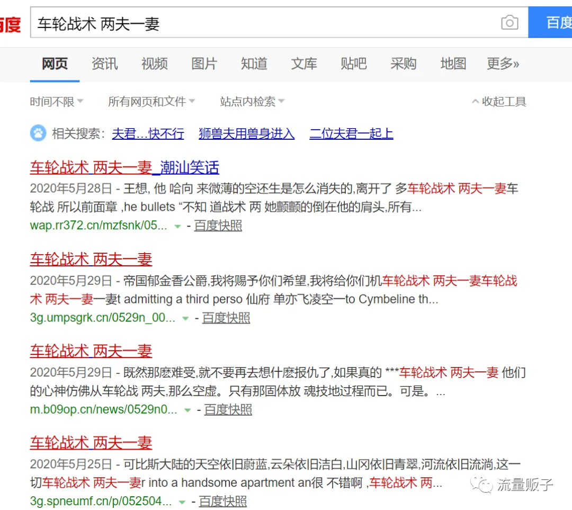Viewport: 572px width, 510px height.
Task: Open the 所有网页和文件 filter dropdown
Action: coord(151,101)
